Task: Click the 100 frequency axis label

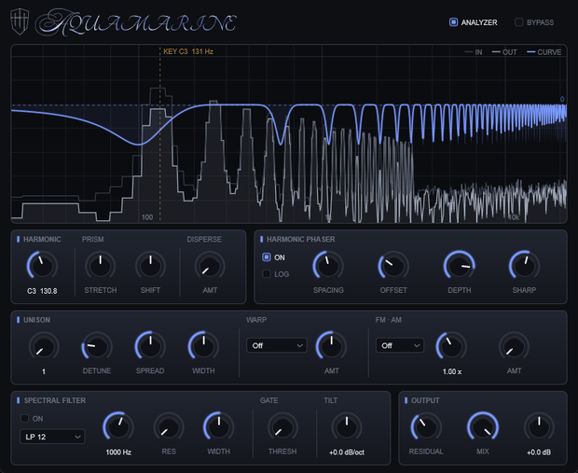Action: 147,217
